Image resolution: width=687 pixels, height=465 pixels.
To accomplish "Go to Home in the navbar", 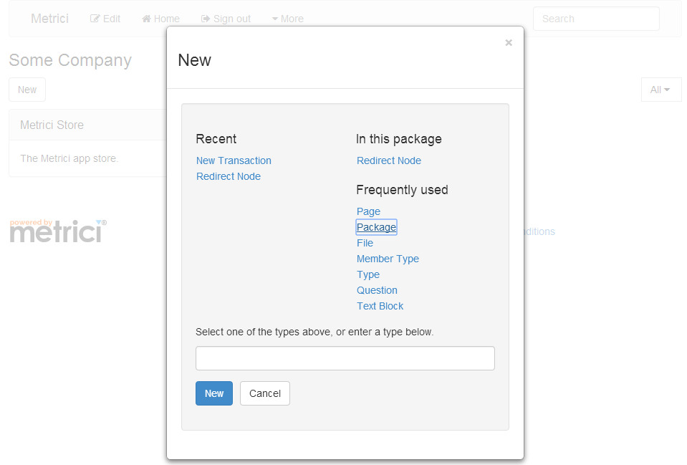I will click(160, 19).
